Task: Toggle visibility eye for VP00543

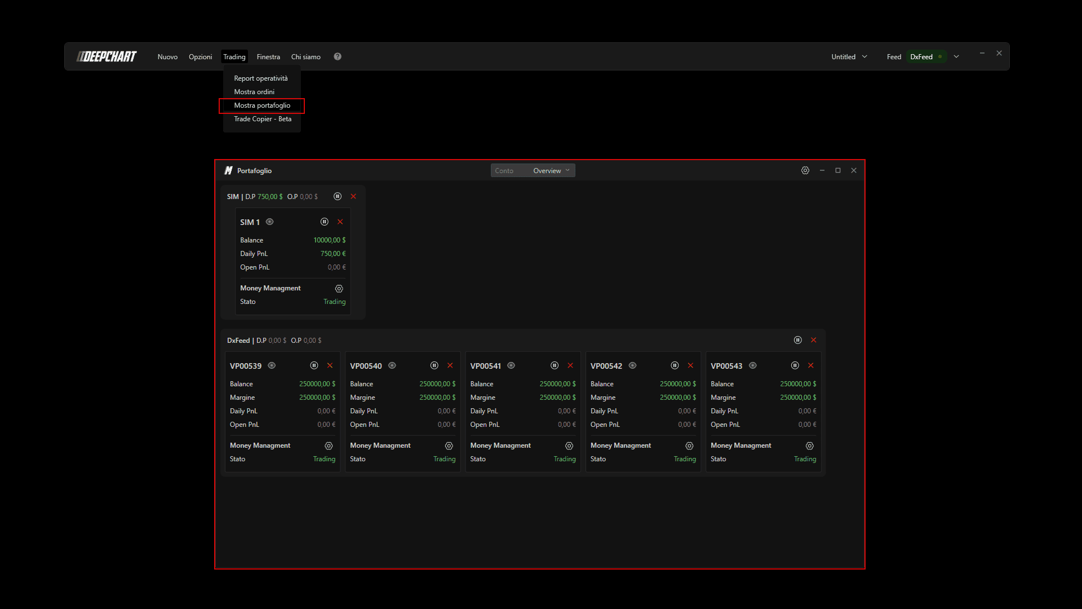Action: click(753, 365)
